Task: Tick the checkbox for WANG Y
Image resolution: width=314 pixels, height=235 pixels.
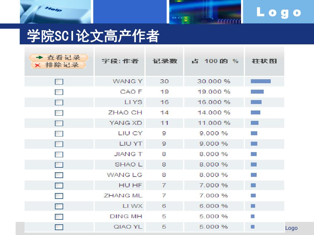Action: (59, 81)
